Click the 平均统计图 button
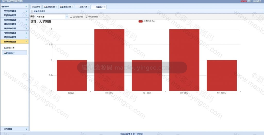 [92, 17]
